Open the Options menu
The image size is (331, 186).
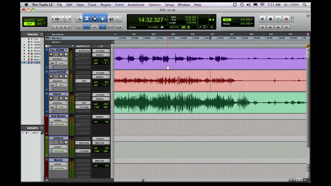pyautogui.click(x=155, y=5)
